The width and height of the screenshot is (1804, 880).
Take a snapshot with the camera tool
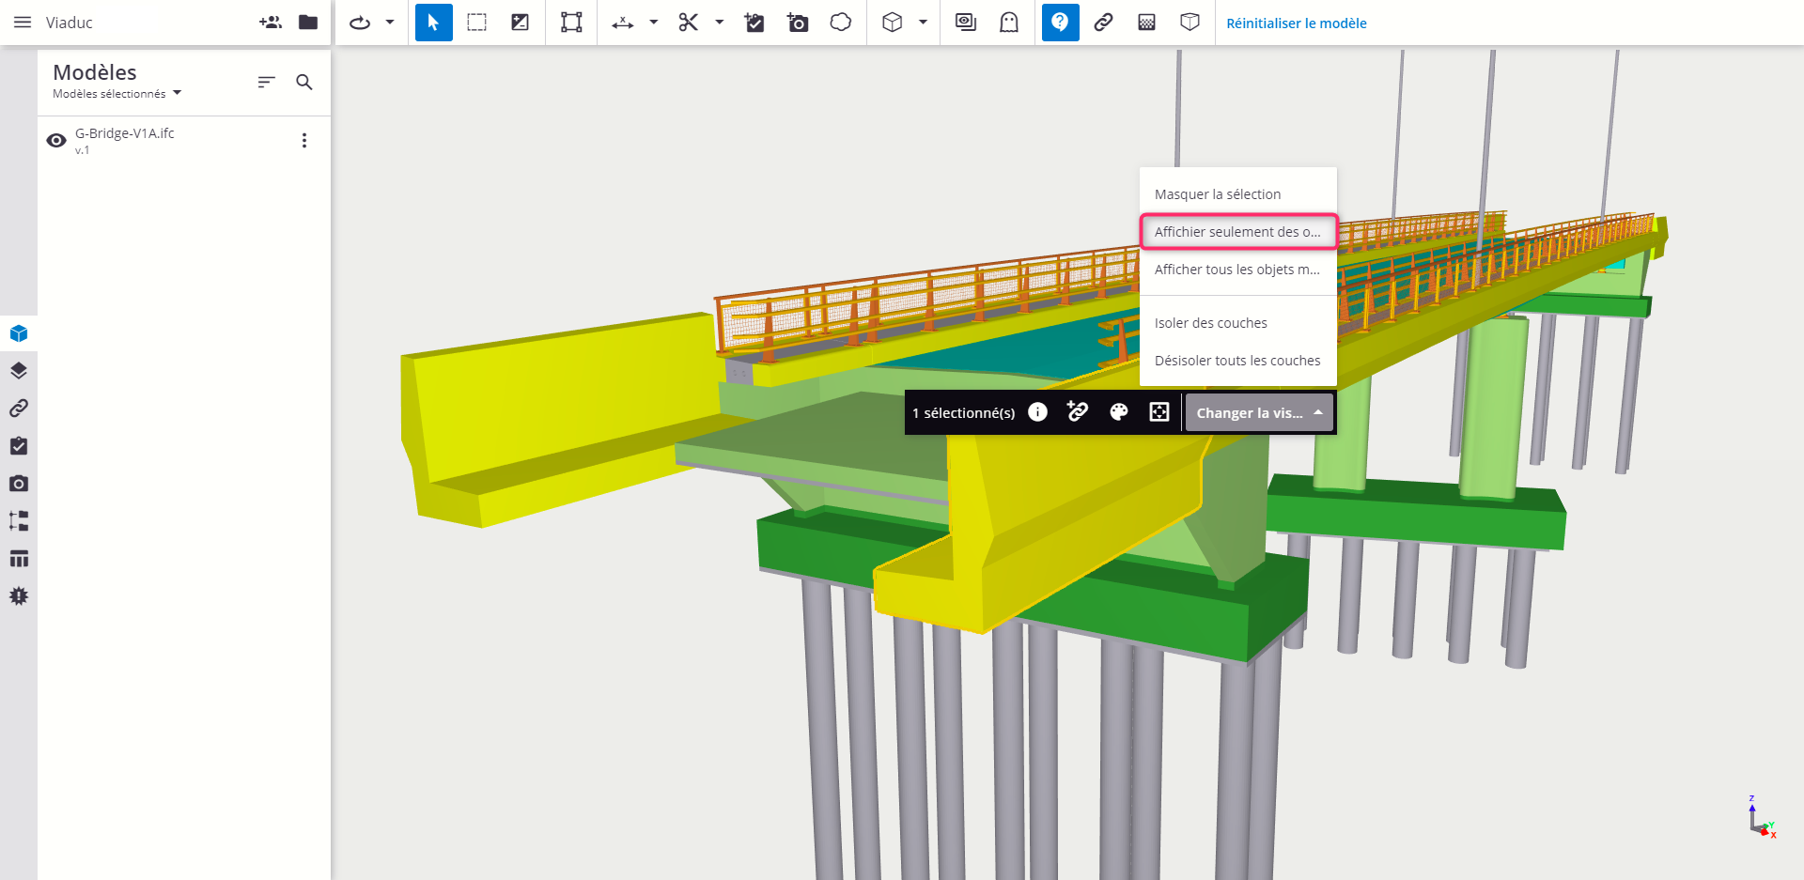tap(798, 23)
